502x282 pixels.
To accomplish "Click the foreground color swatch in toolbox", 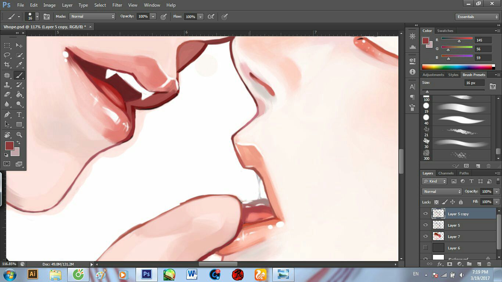I will click(x=9, y=146).
